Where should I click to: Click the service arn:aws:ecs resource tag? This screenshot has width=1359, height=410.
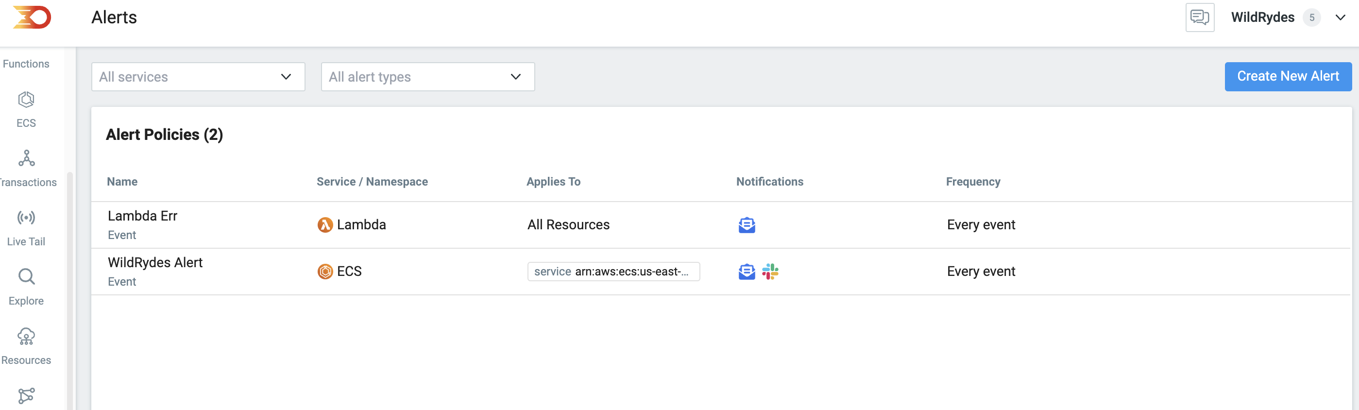click(x=613, y=272)
